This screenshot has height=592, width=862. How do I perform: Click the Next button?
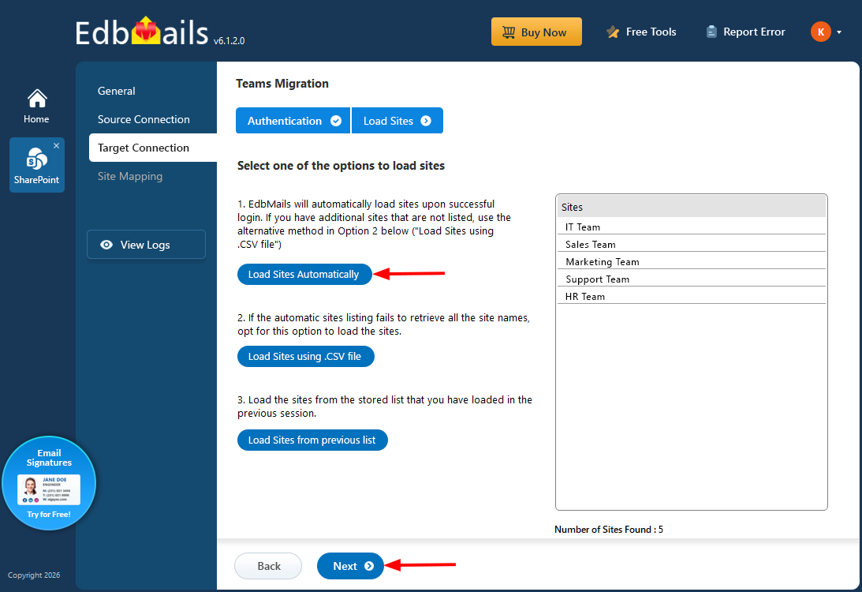pos(351,566)
